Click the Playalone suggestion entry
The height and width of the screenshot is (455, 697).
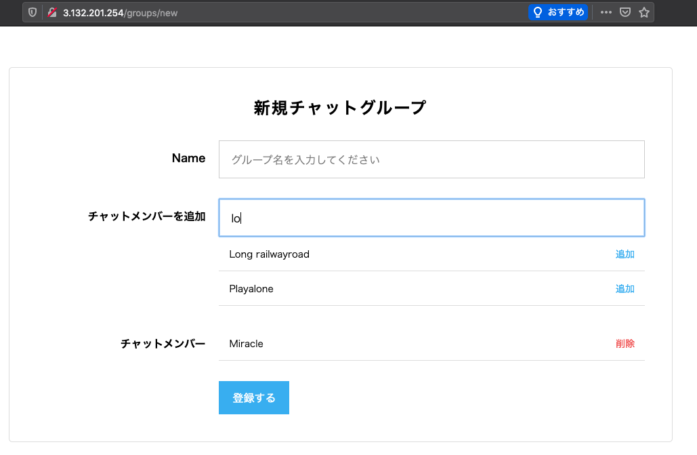click(251, 288)
